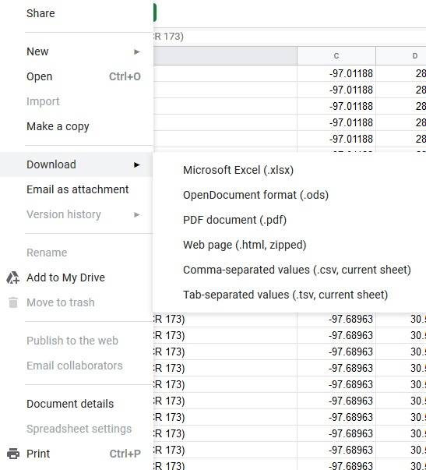
Task: Click the Add to My Drive icon
Action: pyautogui.click(x=13, y=277)
